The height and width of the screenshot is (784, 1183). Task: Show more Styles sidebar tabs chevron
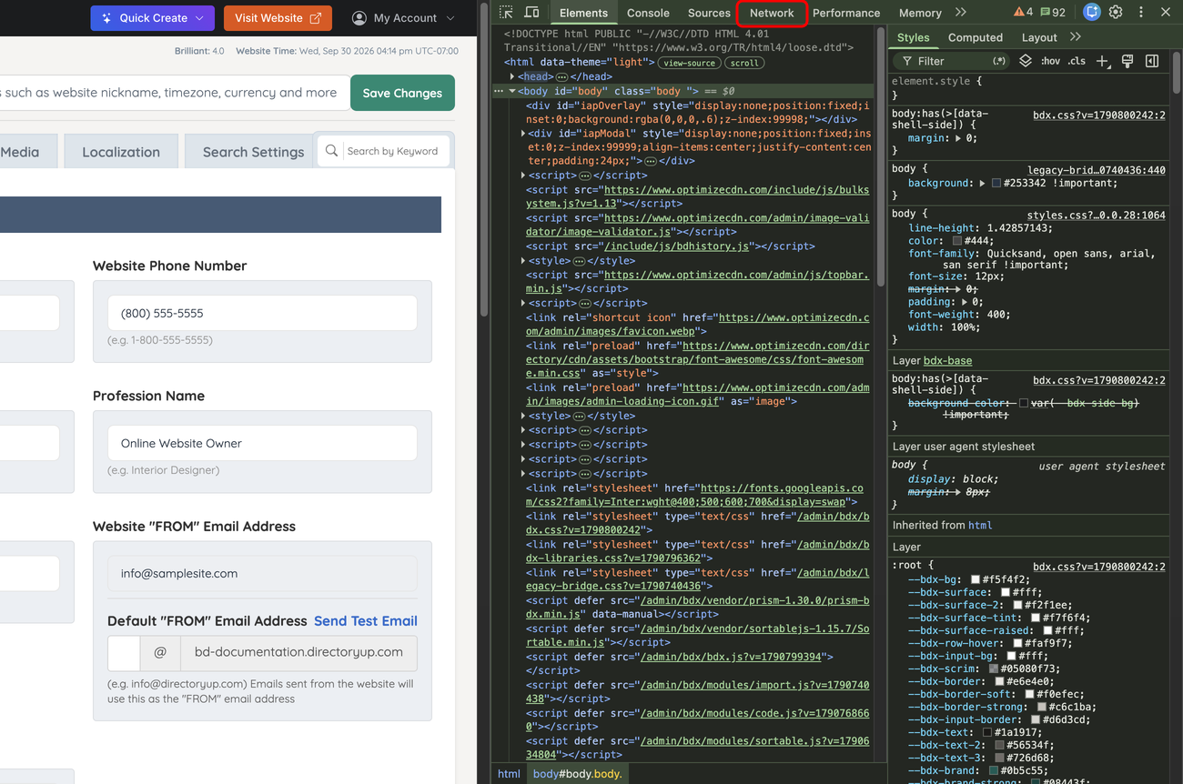pyautogui.click(x=1076, y=37)
